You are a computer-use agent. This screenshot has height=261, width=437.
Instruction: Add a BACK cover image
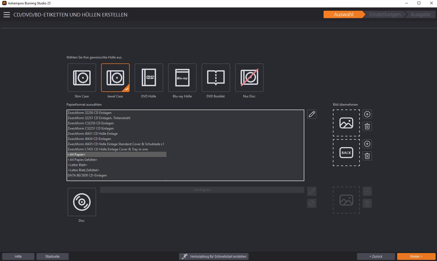coord(367,144)
